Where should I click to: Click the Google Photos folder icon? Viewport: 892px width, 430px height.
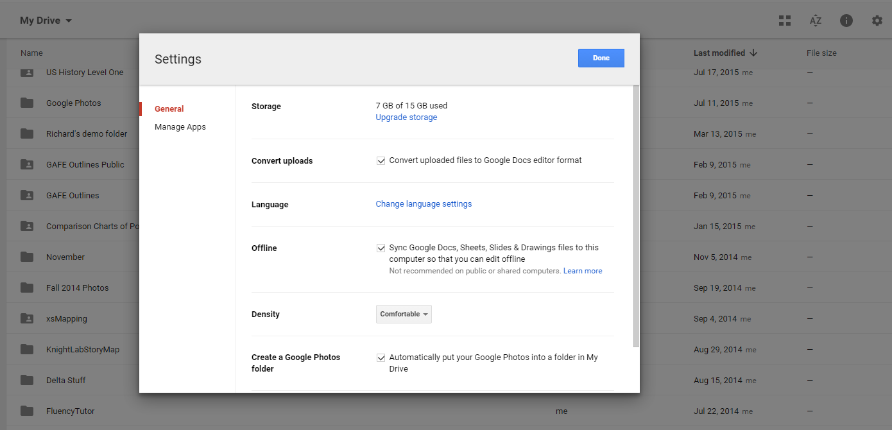point(27,103)
